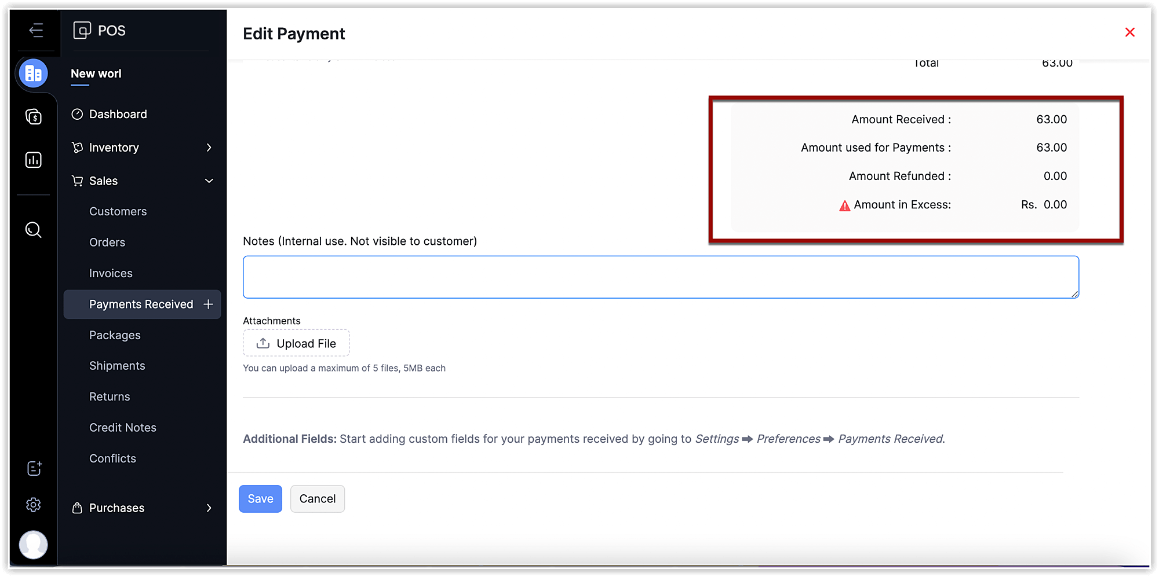Open the invite user icon near the bottom

coord(34,468)
